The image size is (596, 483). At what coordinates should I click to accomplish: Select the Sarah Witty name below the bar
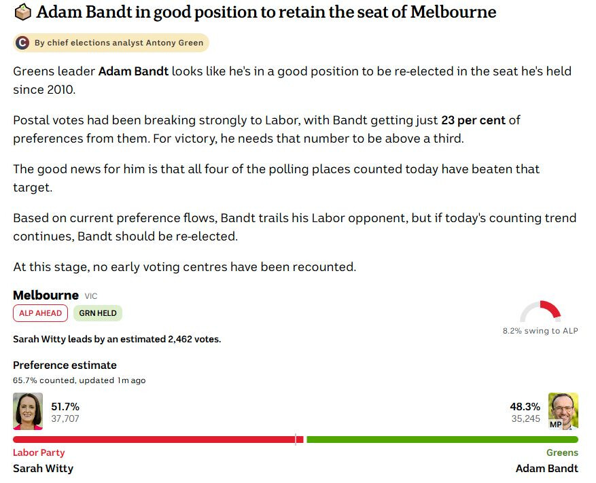43,469
